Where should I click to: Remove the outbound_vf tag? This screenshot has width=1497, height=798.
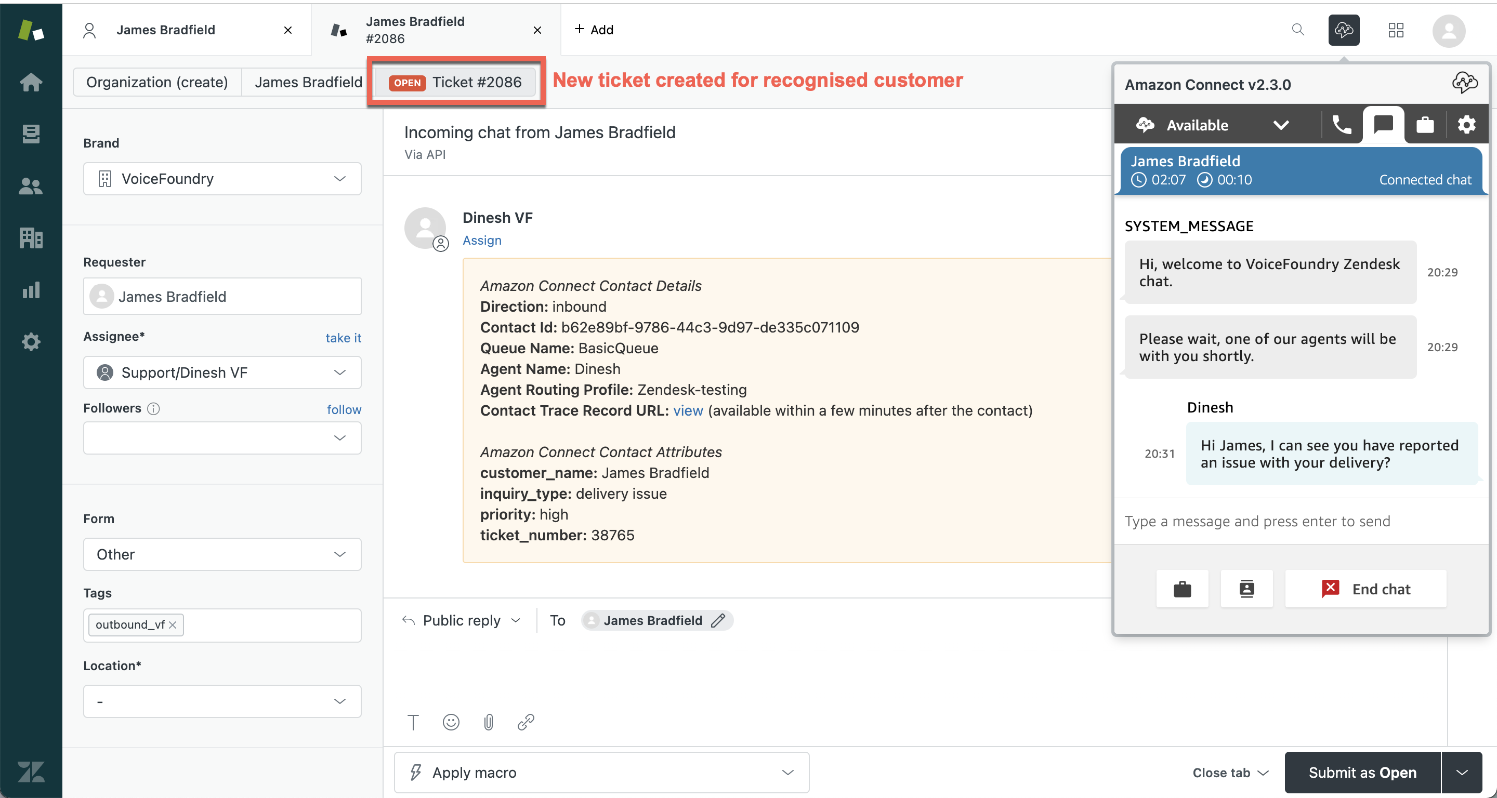tap(173, 625)
